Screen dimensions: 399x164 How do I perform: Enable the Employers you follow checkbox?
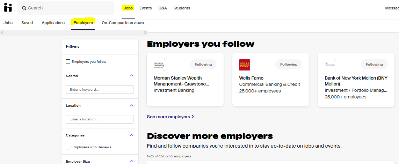point(68,62)
